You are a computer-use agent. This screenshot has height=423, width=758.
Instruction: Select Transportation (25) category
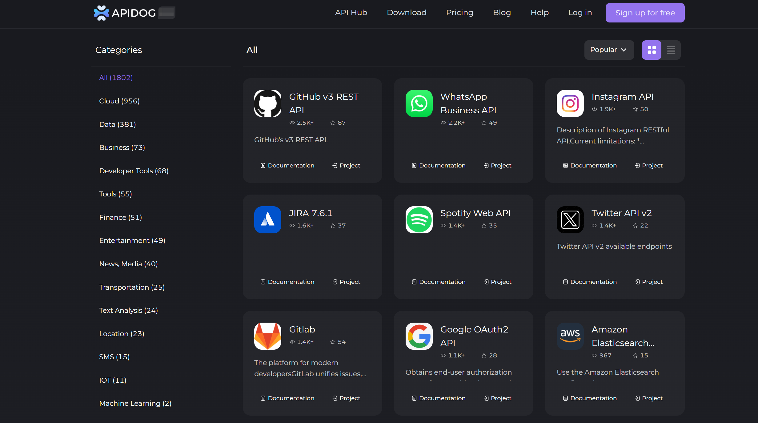click(132, 287)
